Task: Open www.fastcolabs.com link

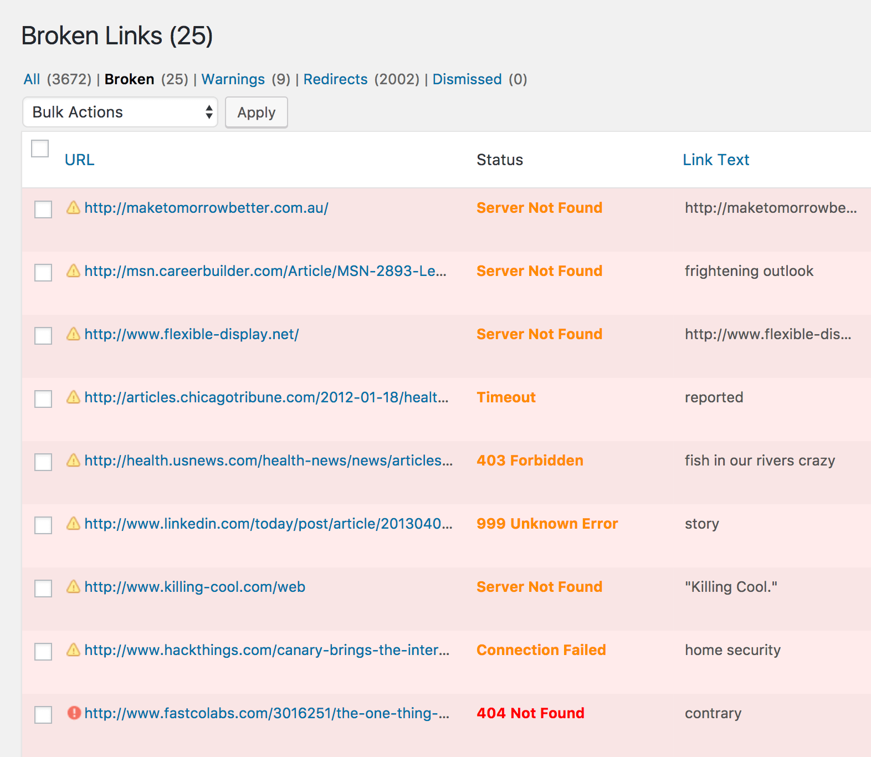Action: (267, 713)
